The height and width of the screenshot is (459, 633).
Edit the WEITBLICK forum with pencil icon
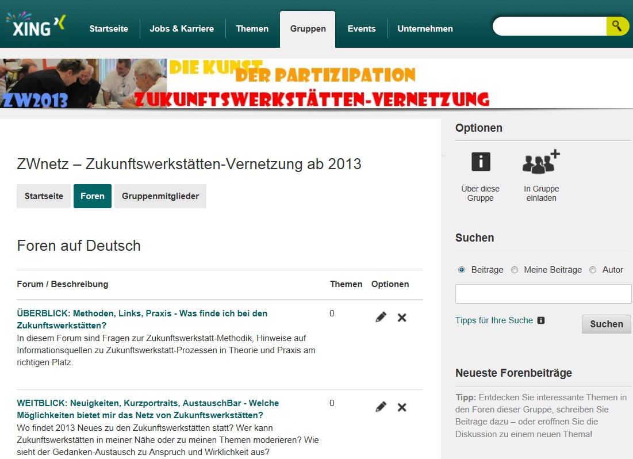coord(381,407)
